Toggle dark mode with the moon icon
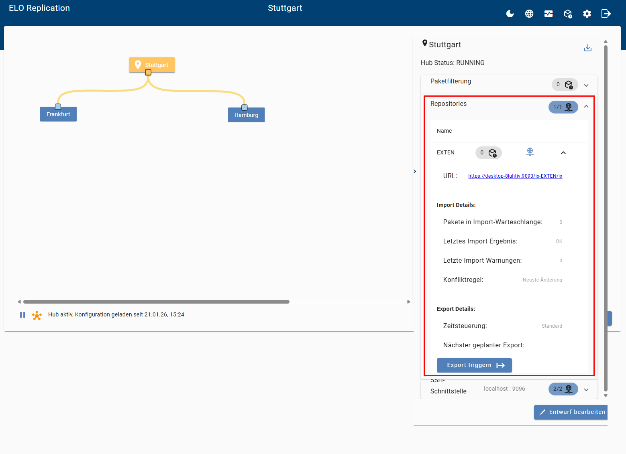This screenshot has height=454, width=626. pyautogui.click(x=510, y=13)
